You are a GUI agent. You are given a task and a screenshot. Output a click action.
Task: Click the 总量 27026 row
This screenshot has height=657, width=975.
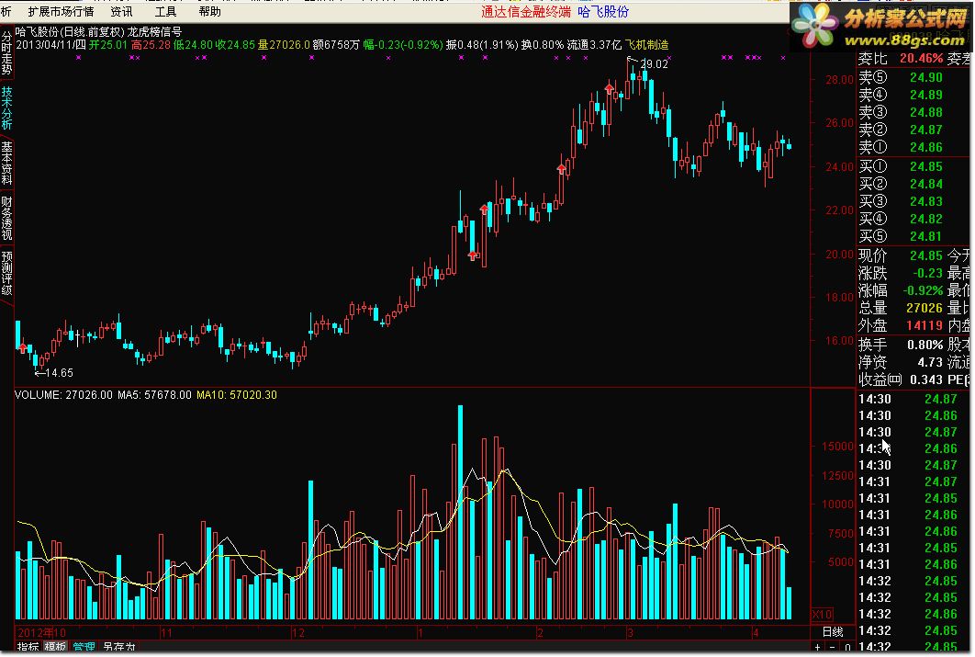[x=901, y=308]
